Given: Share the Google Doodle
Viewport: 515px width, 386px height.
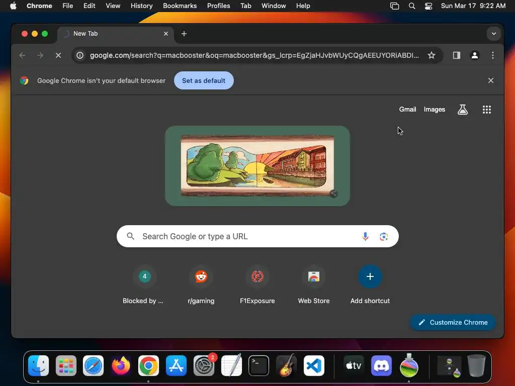Looking at the screenshot, I should coord(333,194).
